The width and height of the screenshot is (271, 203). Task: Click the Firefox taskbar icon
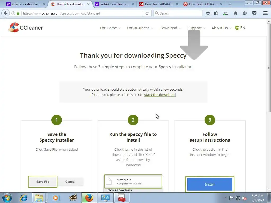click(x=89, y=198)
